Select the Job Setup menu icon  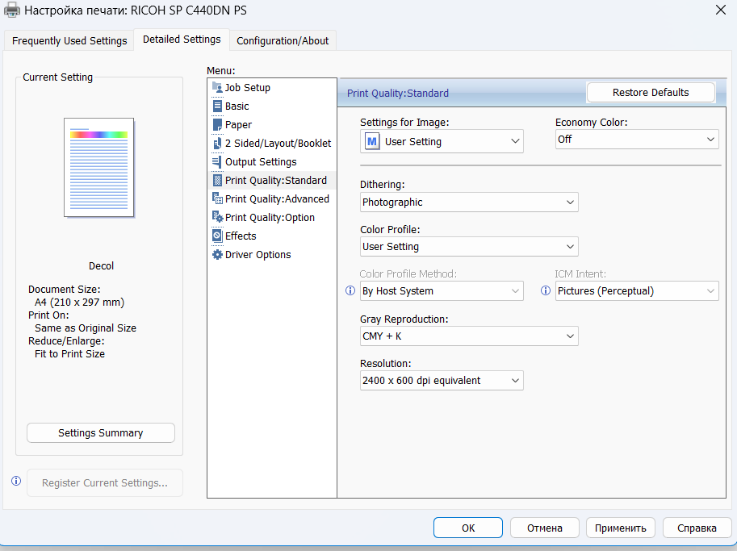pyautogui.click(x=217, y=87)
